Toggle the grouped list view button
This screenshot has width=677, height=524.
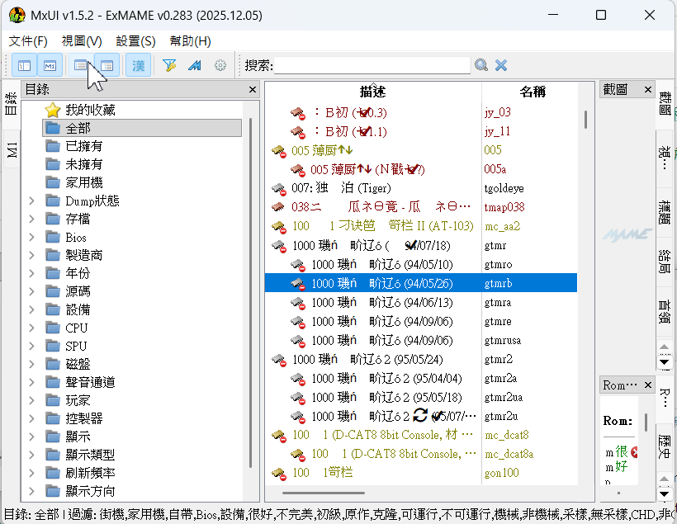point(107,65)
